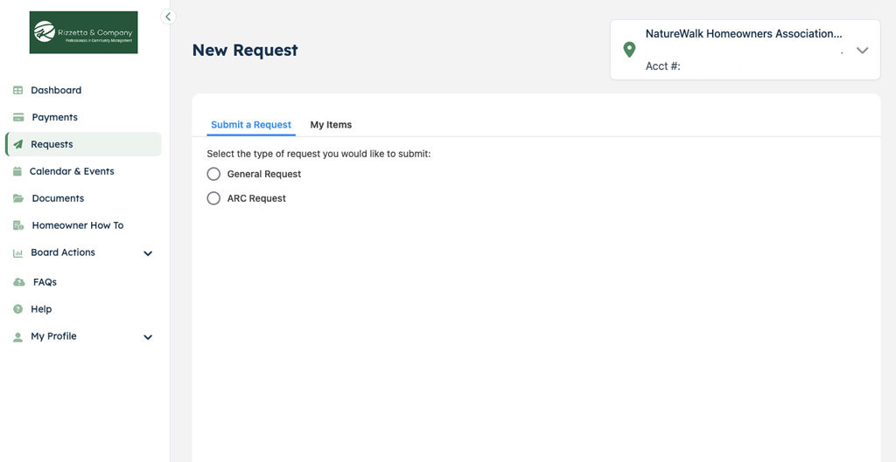Click the FAQs icon in sidebar

point(18,282)
